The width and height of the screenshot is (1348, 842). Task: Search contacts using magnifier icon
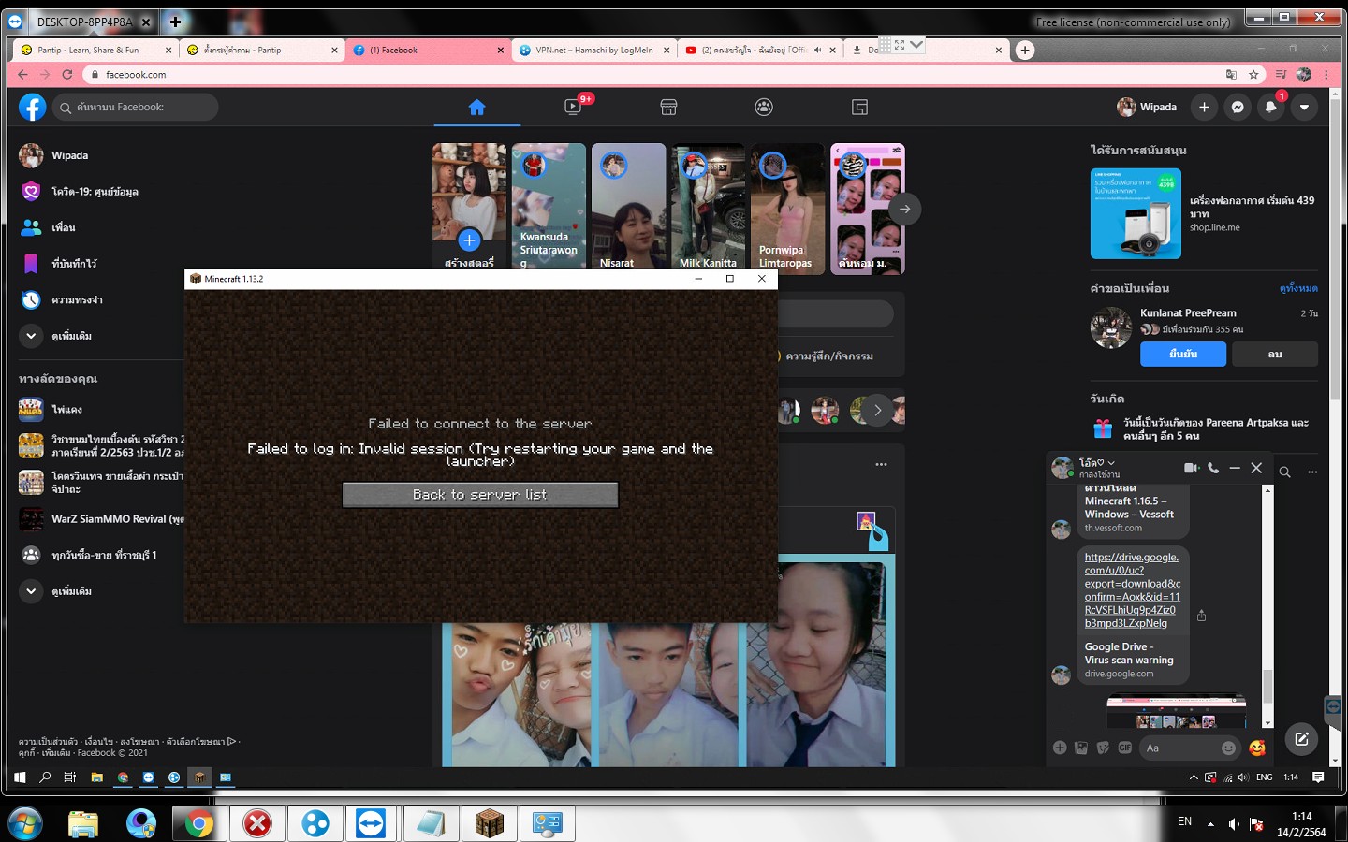1285,472
